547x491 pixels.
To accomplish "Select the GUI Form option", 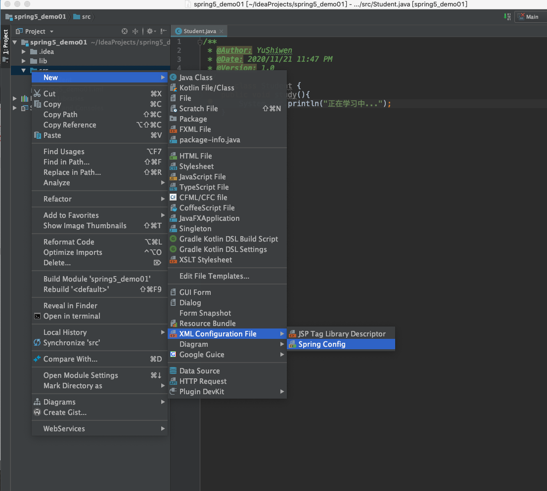I will 227,292.
